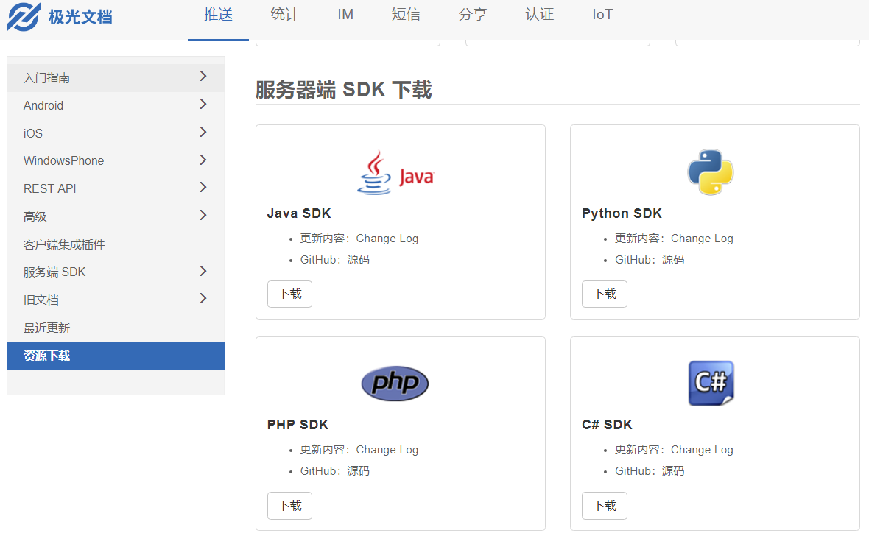The height and width of the screenshot is (533, 869).
Task: View C# SDK 源码 on GitHub
Action: click(x=673, y=471)
